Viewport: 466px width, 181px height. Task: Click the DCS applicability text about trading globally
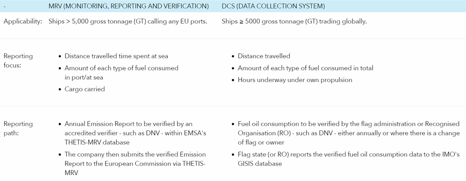[294, 21]
